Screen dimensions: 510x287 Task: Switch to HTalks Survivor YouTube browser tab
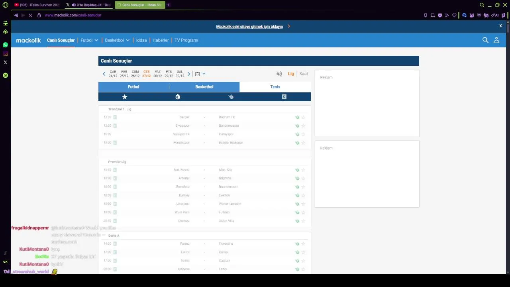coord(36,5)
